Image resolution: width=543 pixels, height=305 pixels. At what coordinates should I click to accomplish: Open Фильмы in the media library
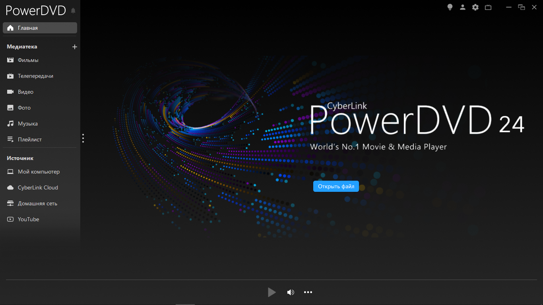point(28,60)
